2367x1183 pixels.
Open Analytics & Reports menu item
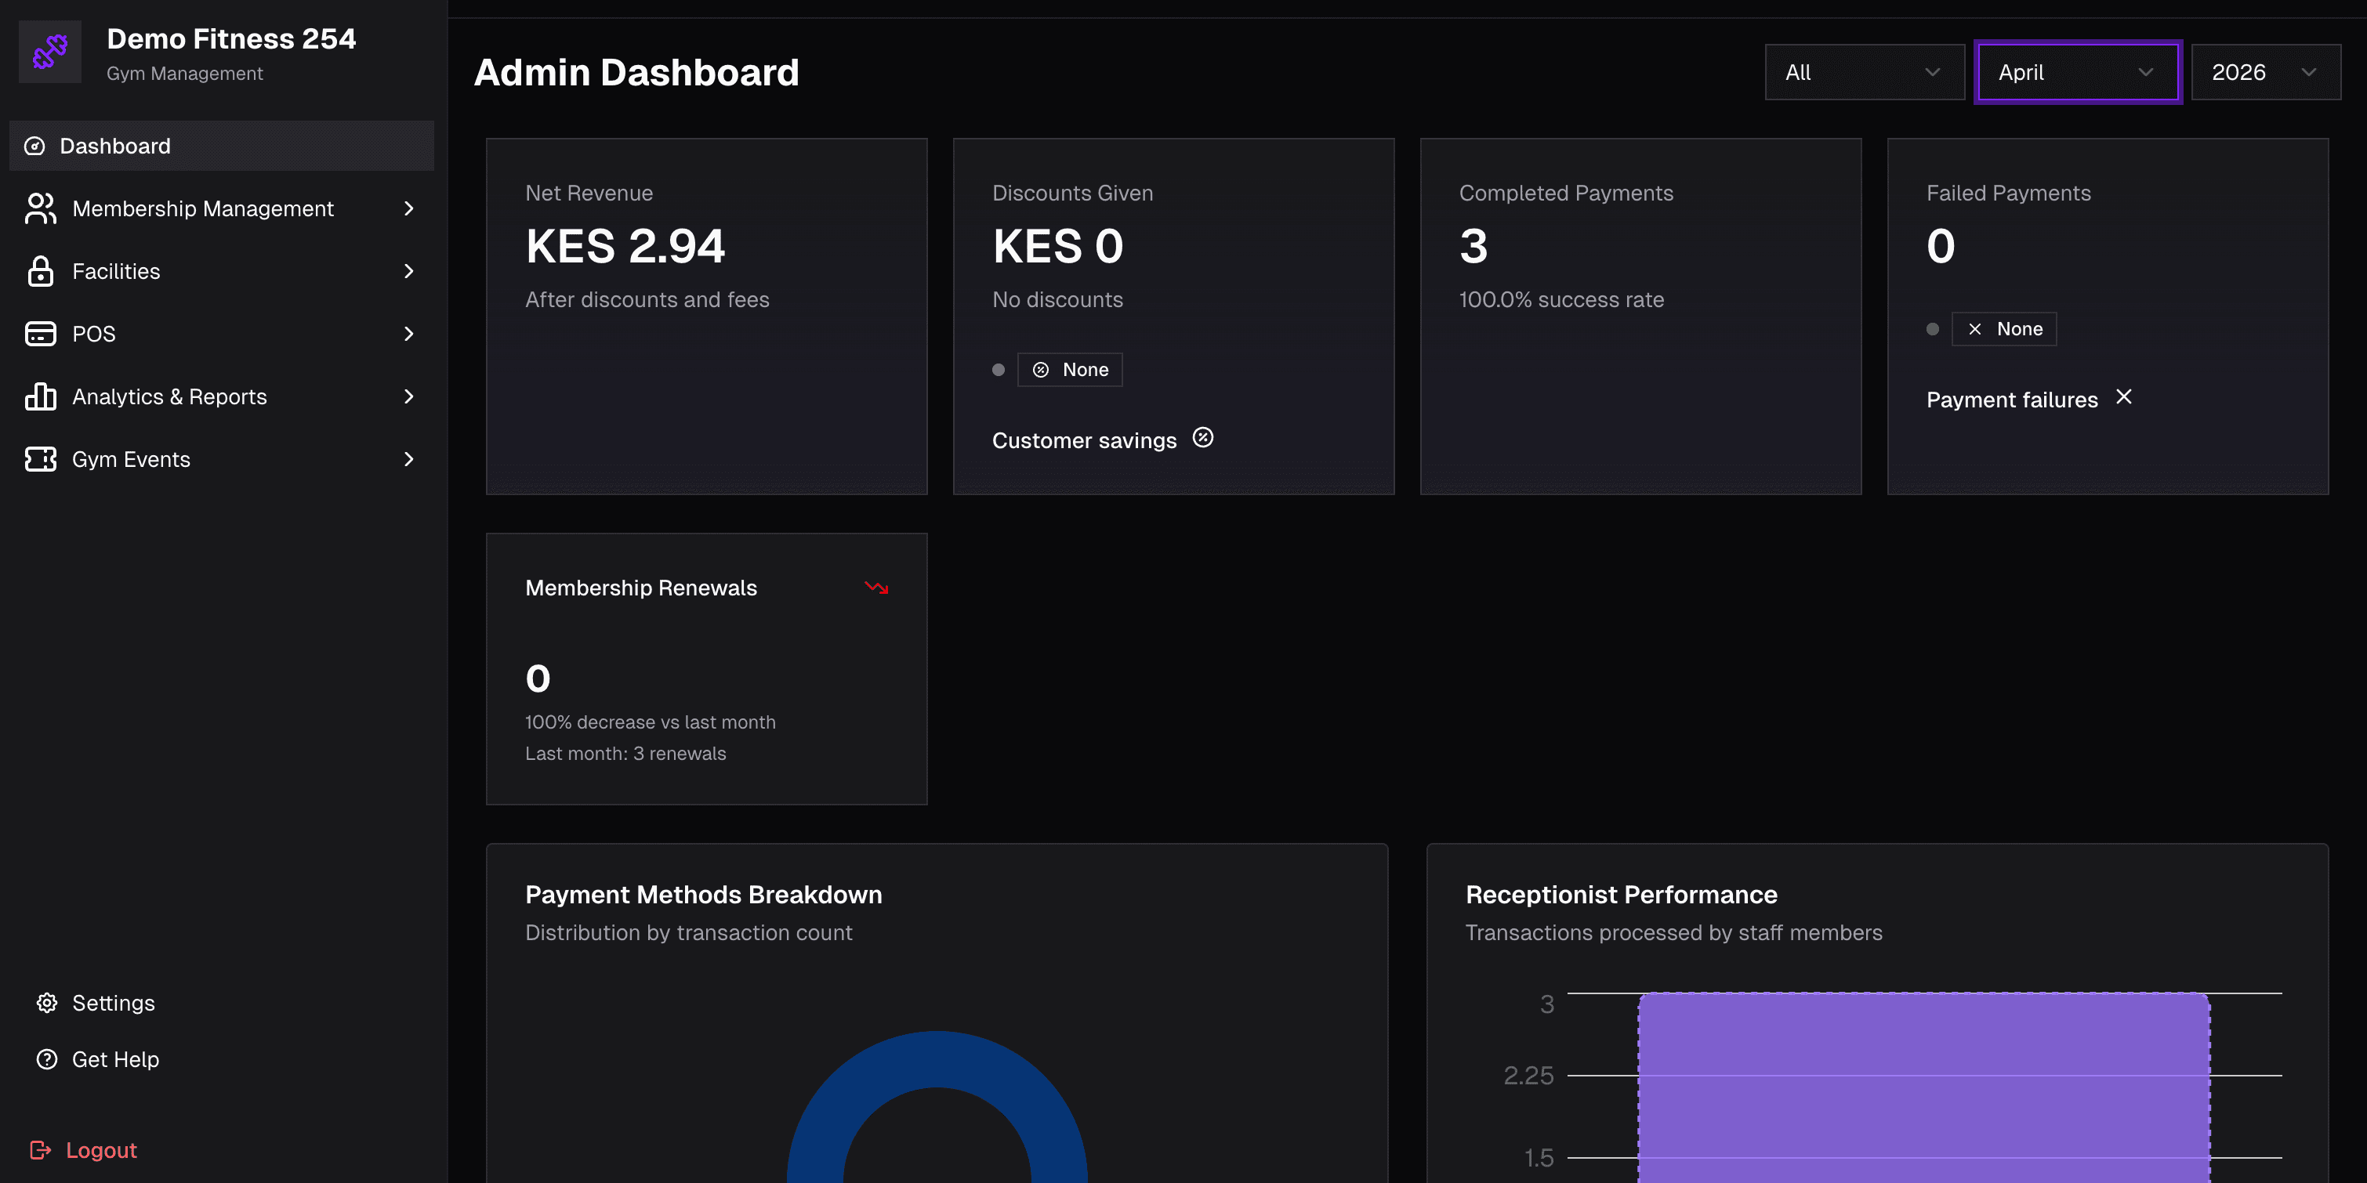[222, 396]
